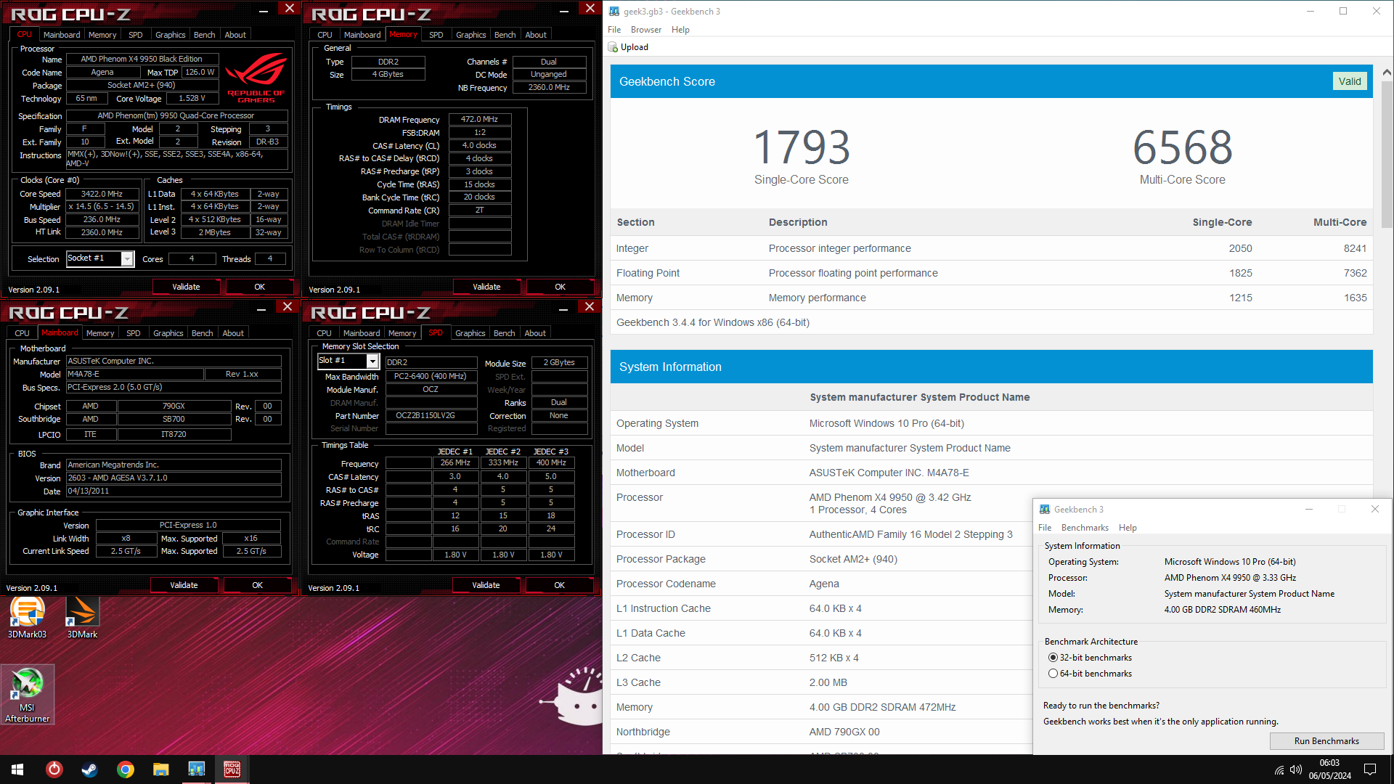Open the Windows Start menu
The width and height of the screenshot is (1394, 784).
coord(17,769)
